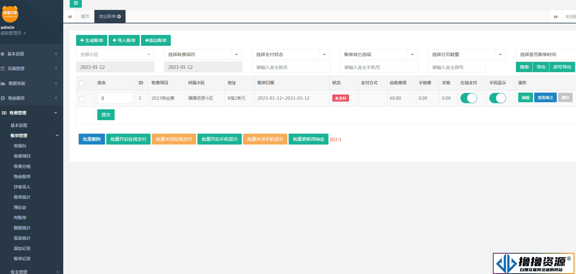Expand the 基本设置 menu arrow
576x274 pixels.
pos(56,54)
